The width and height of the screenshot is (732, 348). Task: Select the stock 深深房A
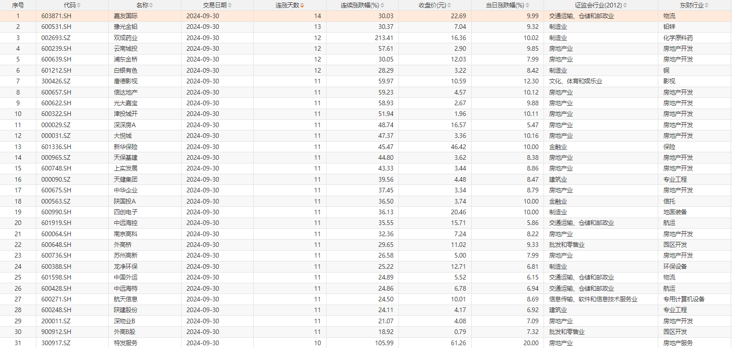click(125, 125)
